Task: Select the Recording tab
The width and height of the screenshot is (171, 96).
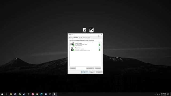Action: [x=76, y=38]
